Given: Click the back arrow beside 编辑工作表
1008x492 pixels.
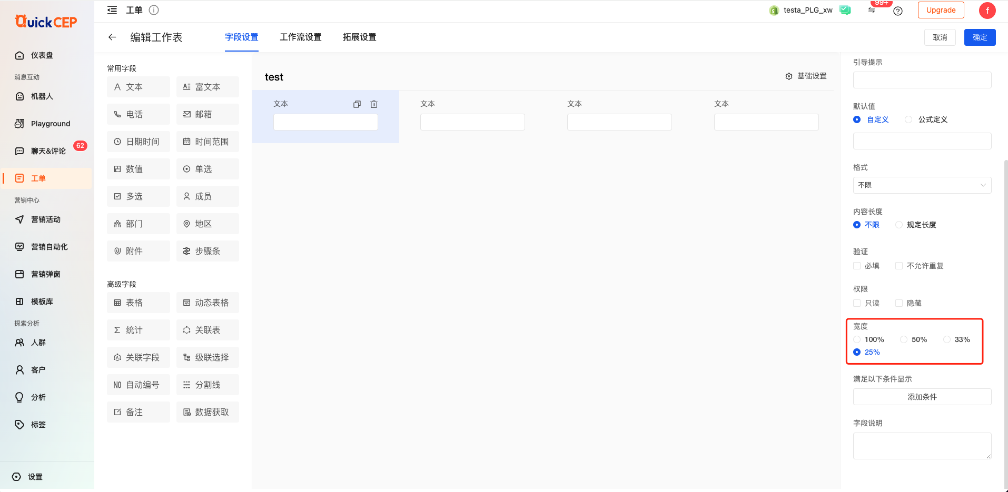Looking at the screenshot, I should click(x=112, y=37).
